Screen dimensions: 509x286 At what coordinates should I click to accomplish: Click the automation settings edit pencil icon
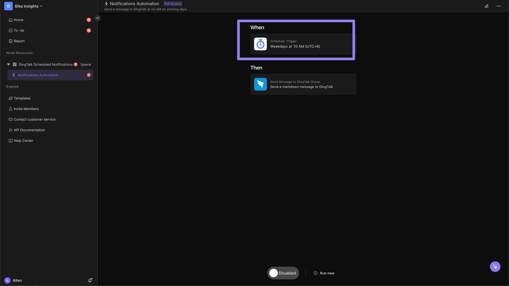(x=487, y=6)
